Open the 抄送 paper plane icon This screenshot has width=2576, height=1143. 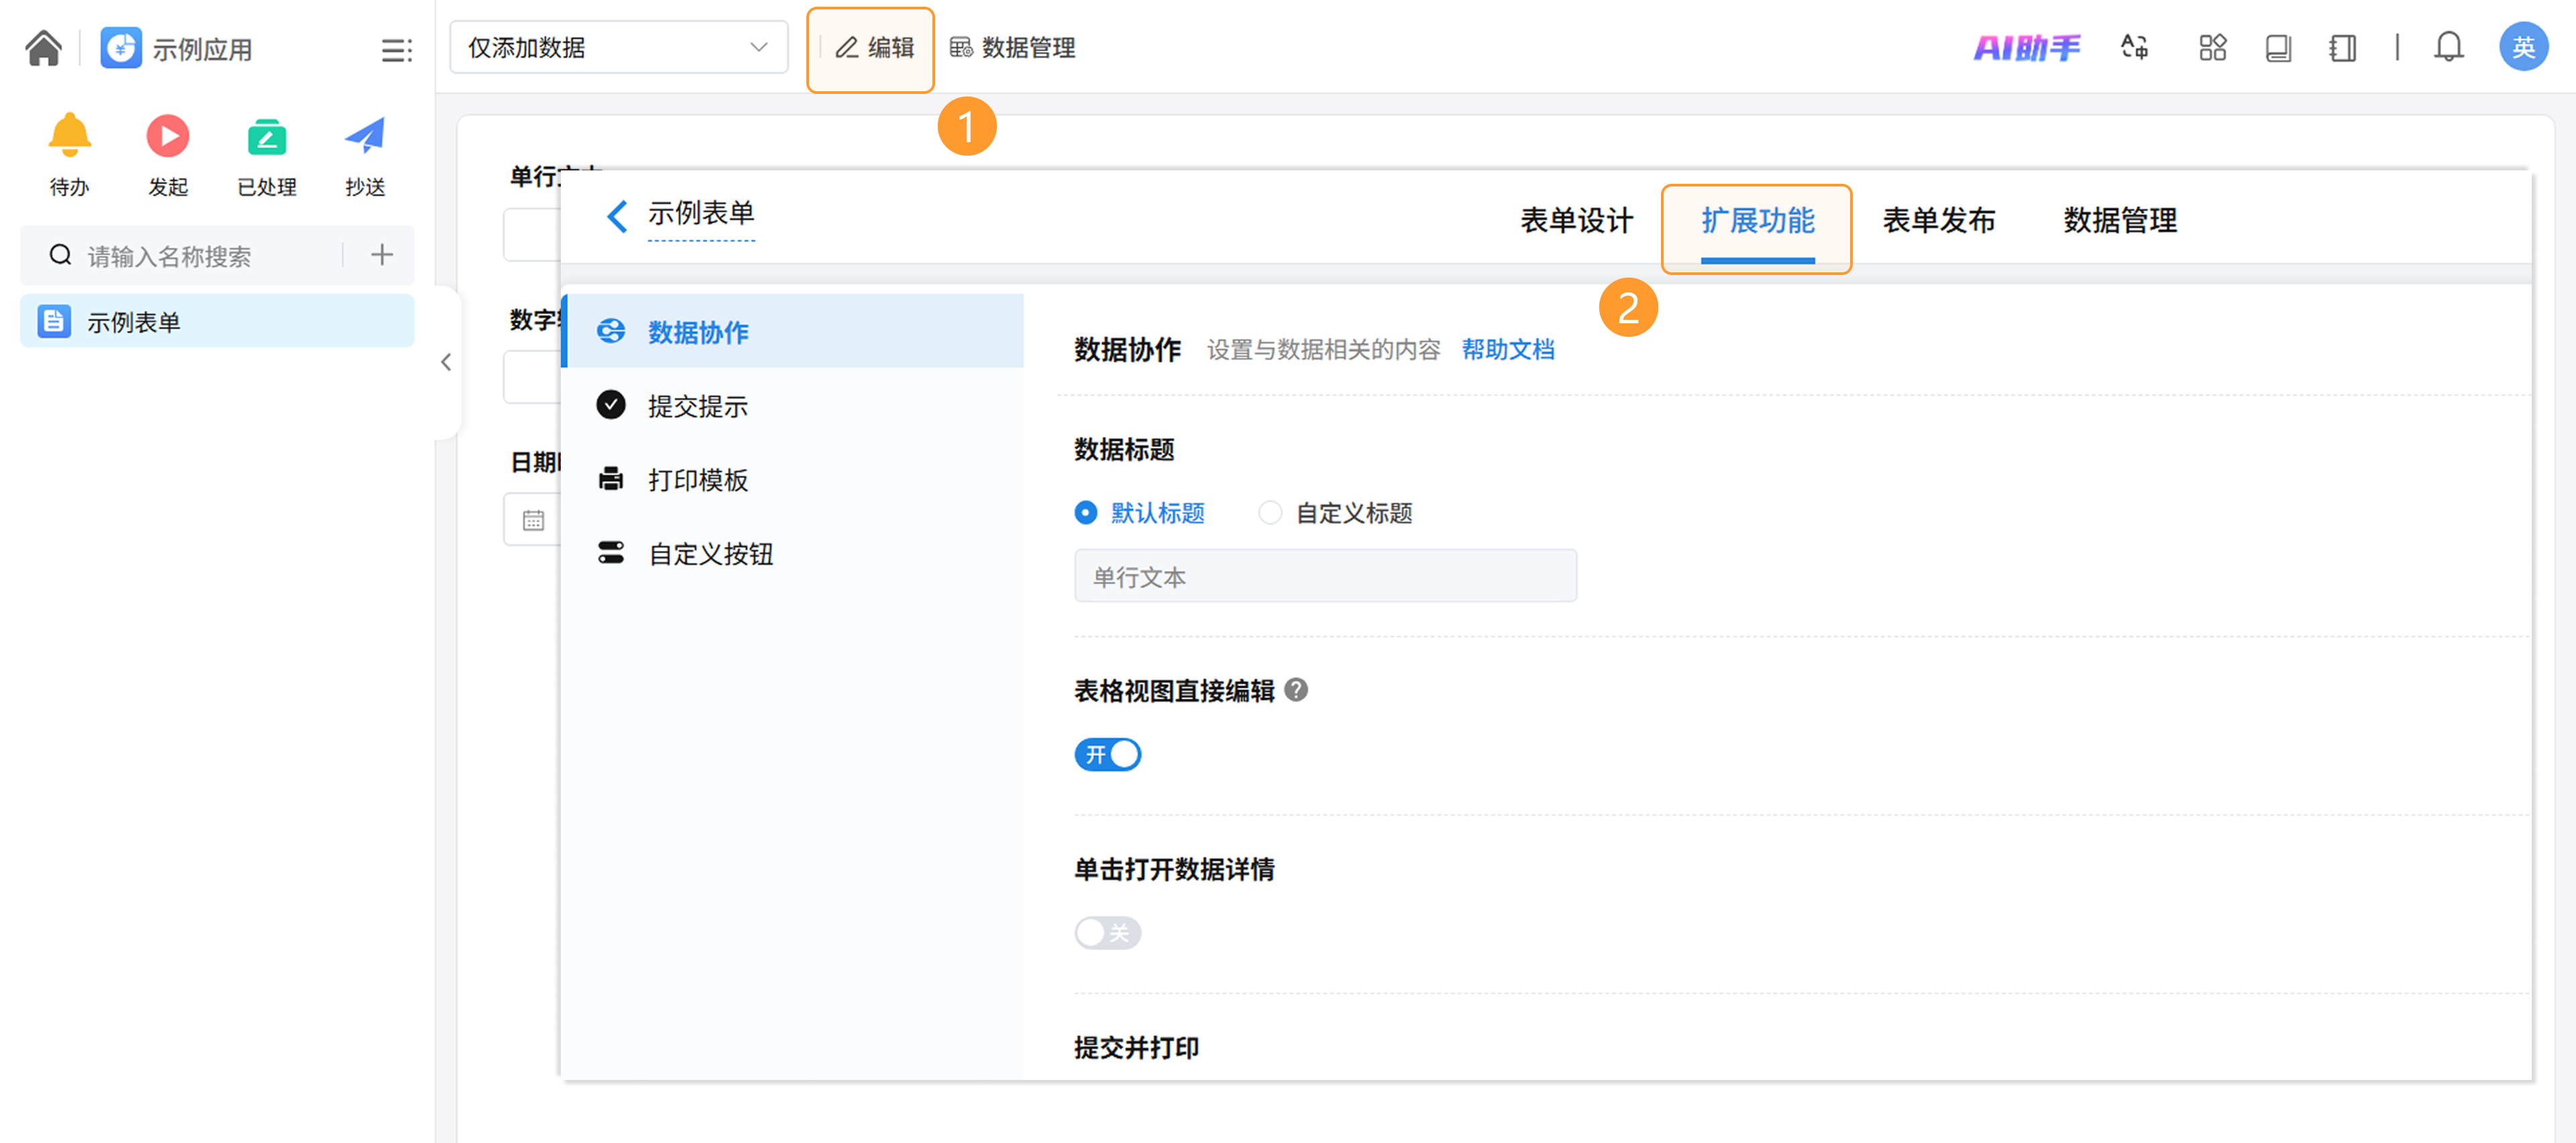point(364,136)
